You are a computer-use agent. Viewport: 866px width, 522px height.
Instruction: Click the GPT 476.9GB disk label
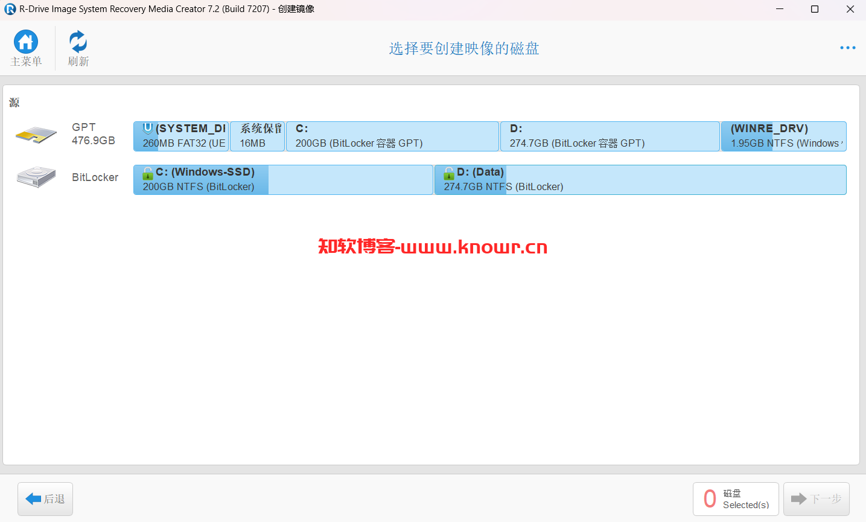[x=94, y=134]
